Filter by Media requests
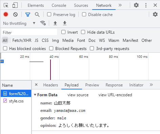This screenshot has height=134, width=160. (68, 40)
